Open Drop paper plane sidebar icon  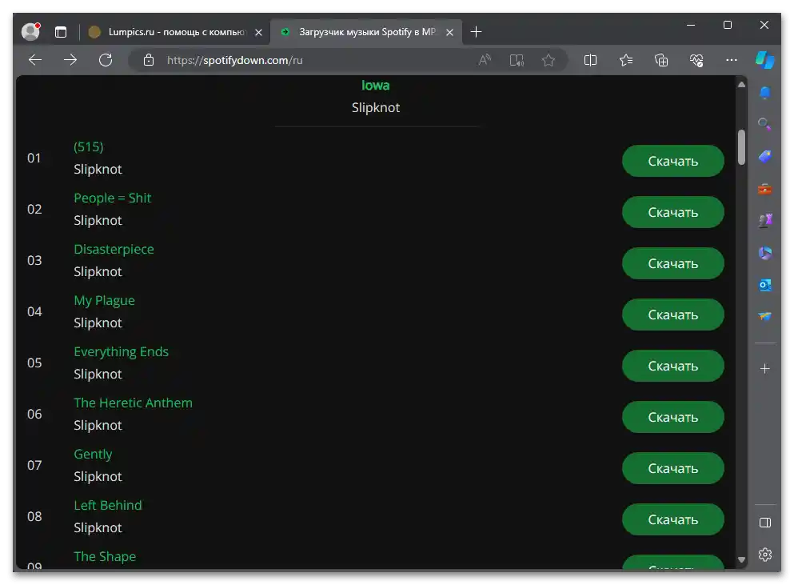click(765, 316)
